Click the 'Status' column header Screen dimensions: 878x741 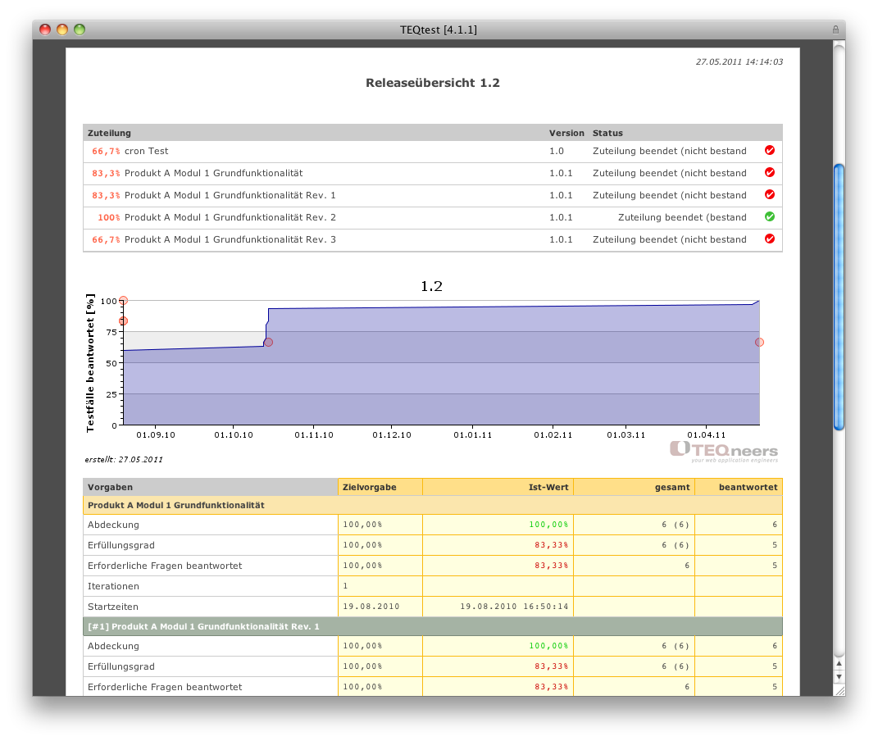pyautogui.click(x=607, y=134)
